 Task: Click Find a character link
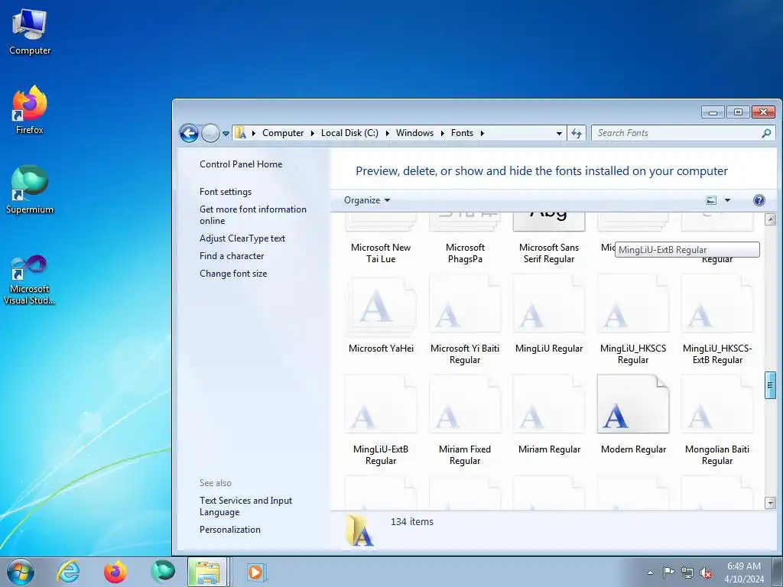pyautogui.click(x=232, y=256)
